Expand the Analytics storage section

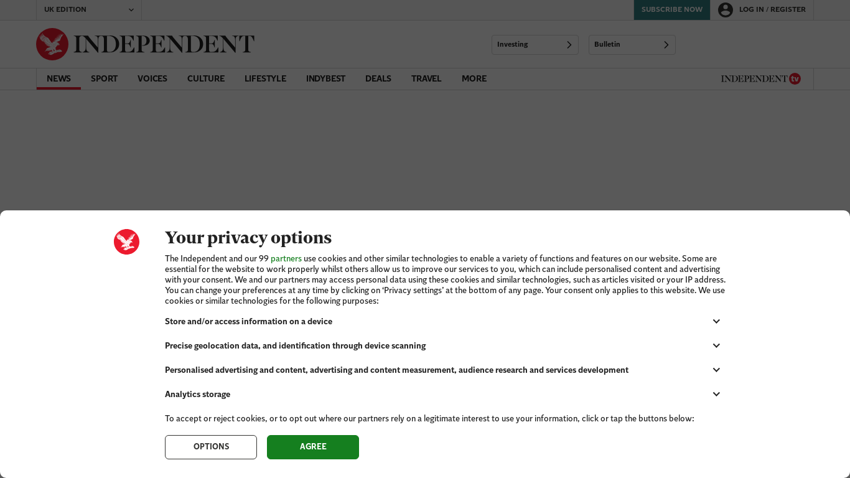(716, 395)
